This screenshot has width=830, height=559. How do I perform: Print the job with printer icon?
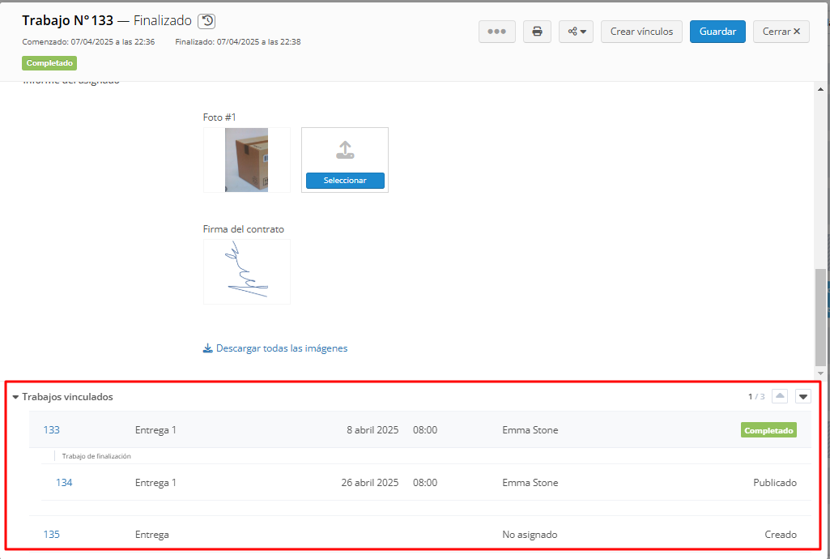tap(537, 32)
